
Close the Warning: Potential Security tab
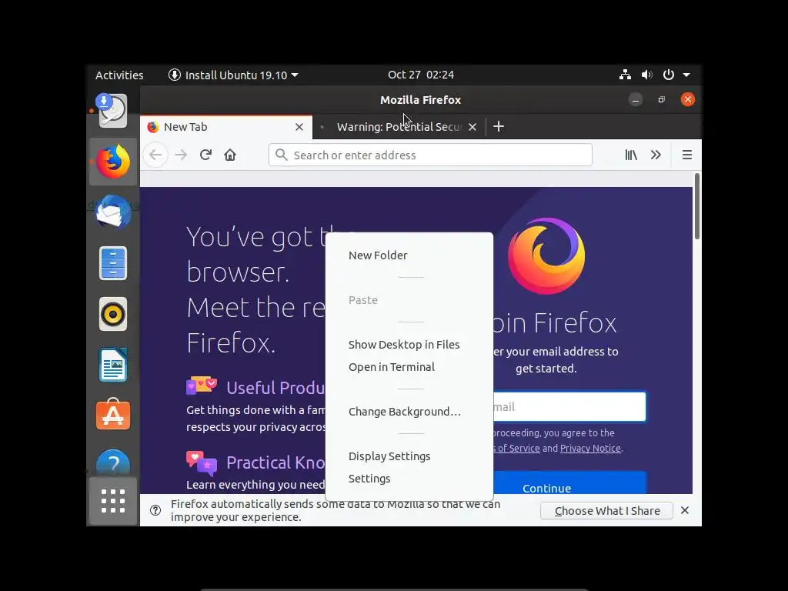(x=472, y=127)
